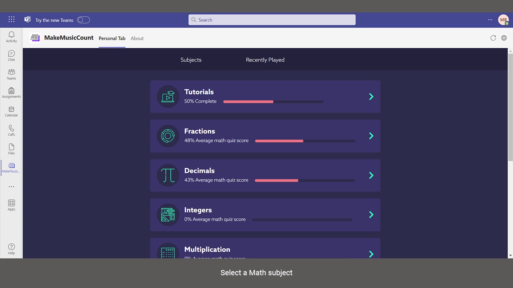Open the Fractions subject title
The image size is (513, 288).
click(200, 131)
